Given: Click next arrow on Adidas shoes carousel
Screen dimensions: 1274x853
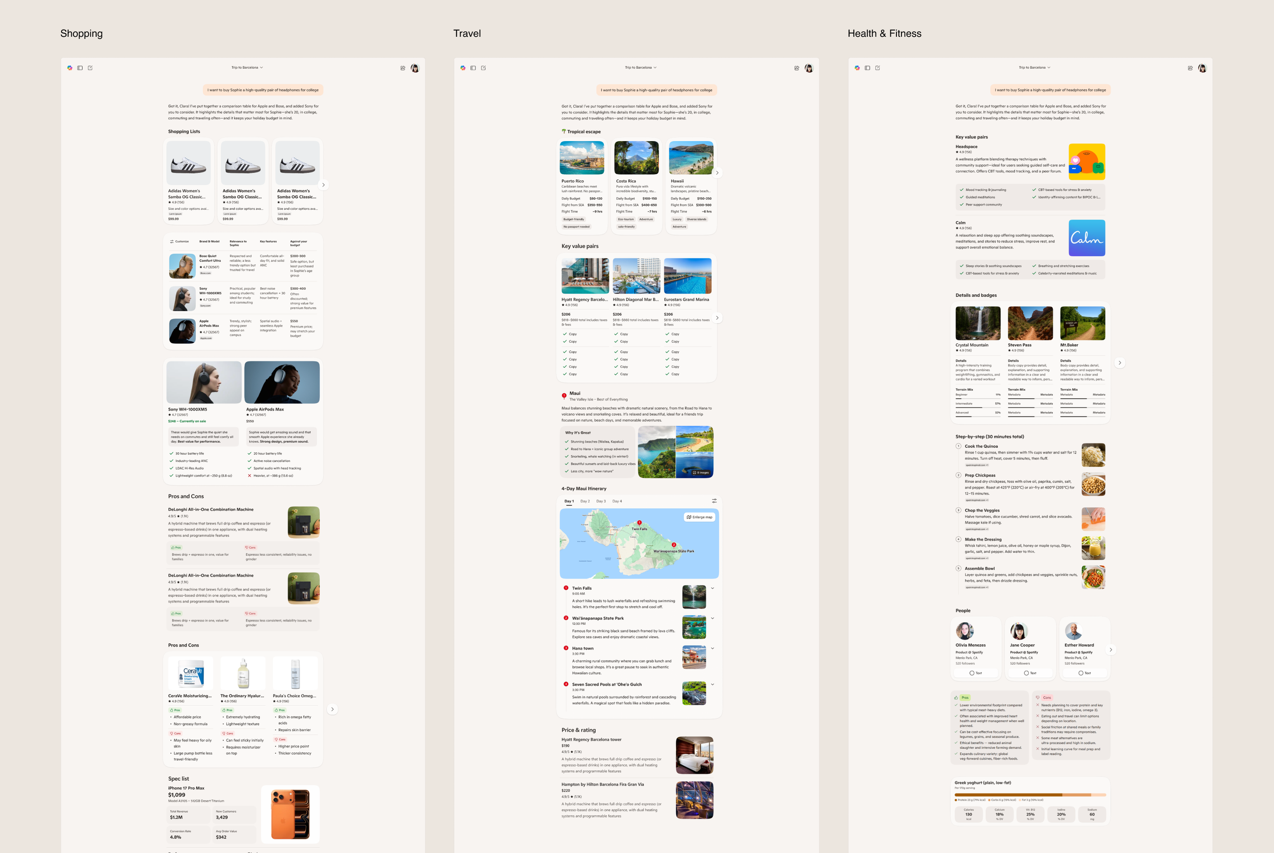Looking at the screenshot, I should (323, 185).
